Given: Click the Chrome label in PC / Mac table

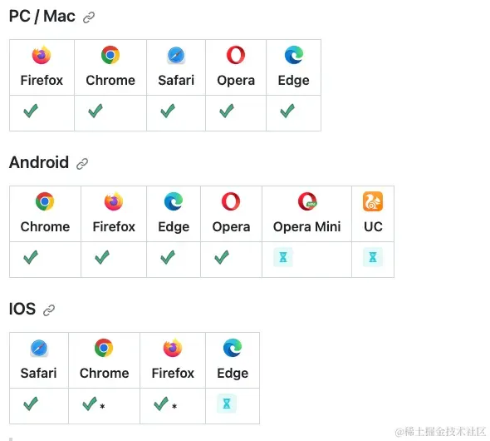Looking at the screenshot, I should coord(110,81).
